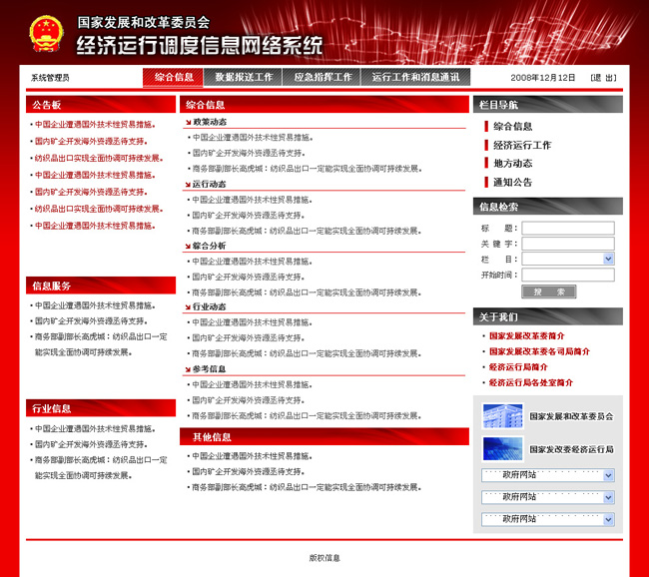Screen dimensions: 649x577
Task: Open 行业动态 item 商务部副部长高虎城
Action: click(x=307, y=354)
